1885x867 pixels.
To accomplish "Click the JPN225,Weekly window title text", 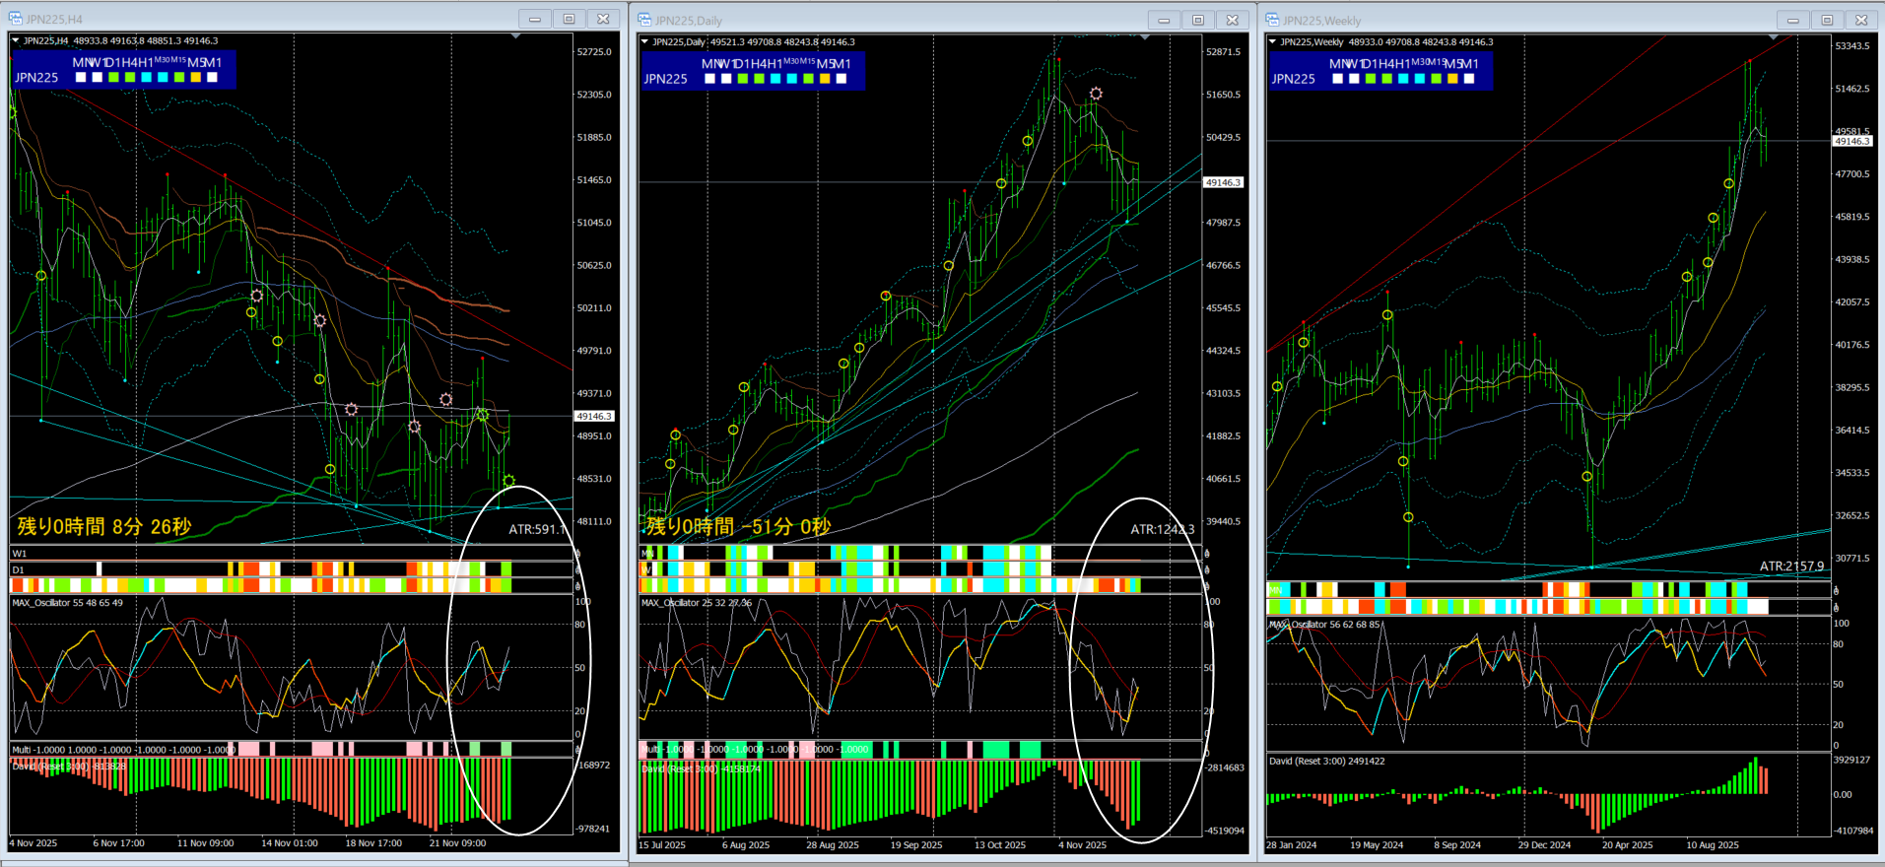I will click(1321, 21).
